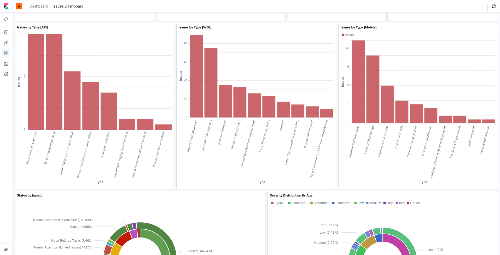
Task: Click the Kibana logo
Action: (x=6, y=6)
